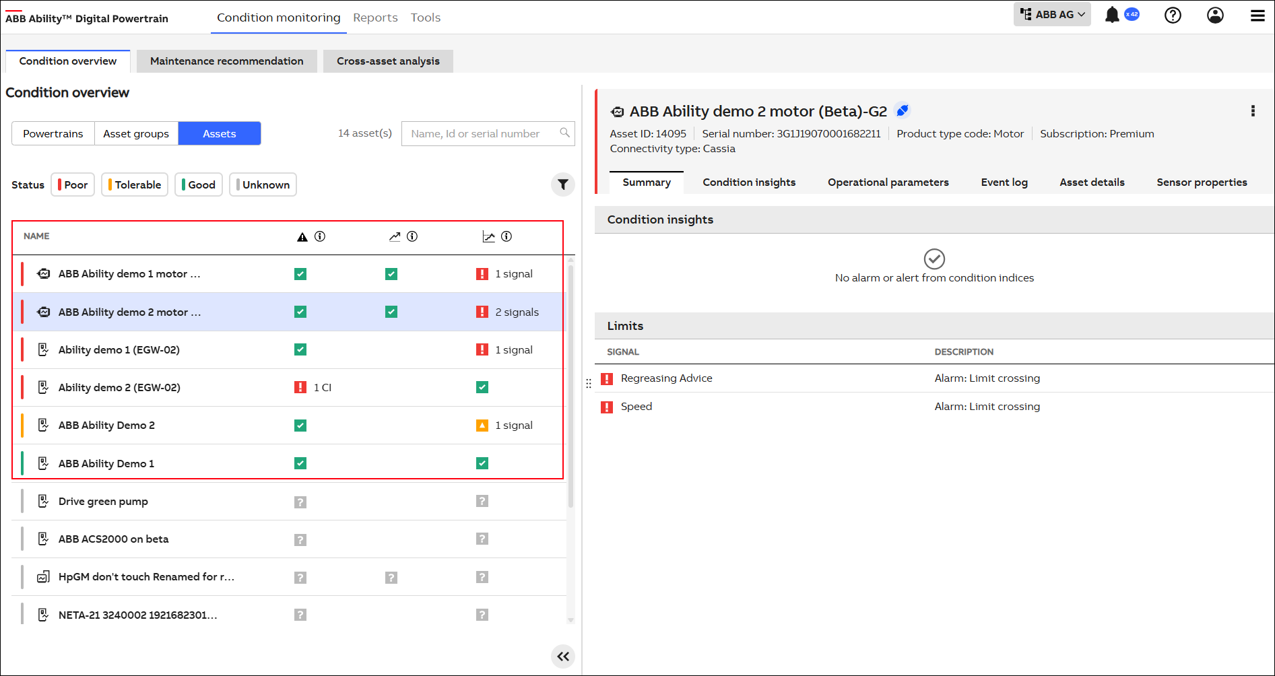
Task: Click the blue connectivity badge next to asset title
Action: point(903,110)
